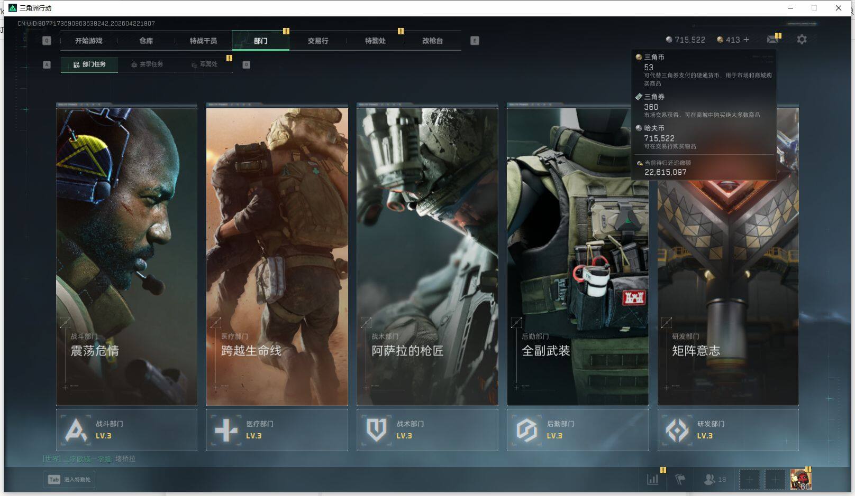
Task: Click the 后勤部门 hexagon icon
Action: [x=526, y=430]
